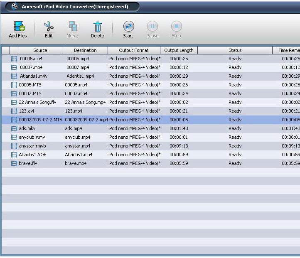The image size is (300, 258).
Task: Sort by the Destination column header
Action: pyautogui.click(x=85, y=50)
